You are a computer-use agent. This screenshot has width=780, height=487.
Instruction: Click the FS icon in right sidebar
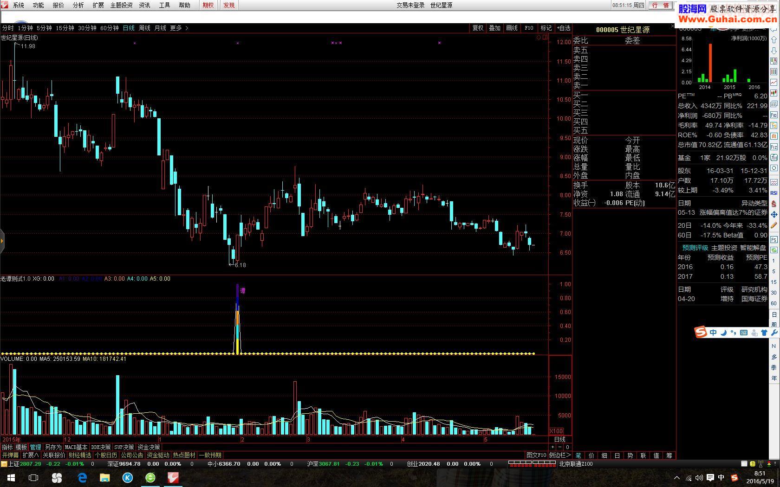(773, 239)
